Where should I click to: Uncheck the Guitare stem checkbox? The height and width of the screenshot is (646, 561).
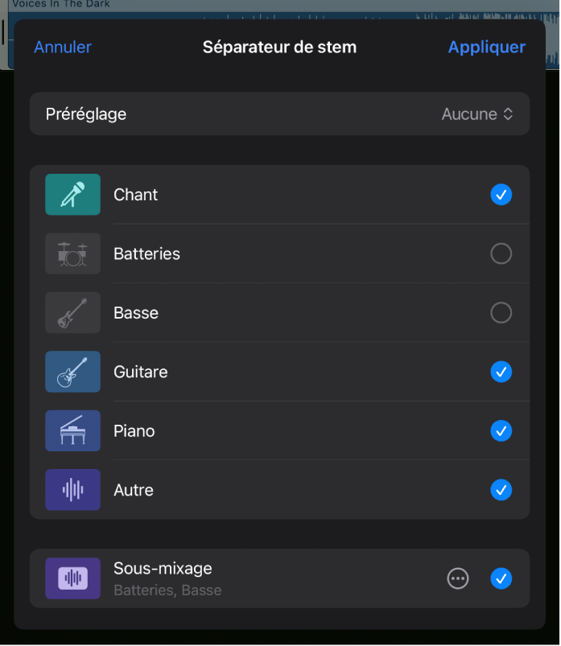(x=501, y=372)
